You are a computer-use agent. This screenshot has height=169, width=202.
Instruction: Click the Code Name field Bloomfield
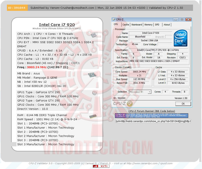[140, 37]
